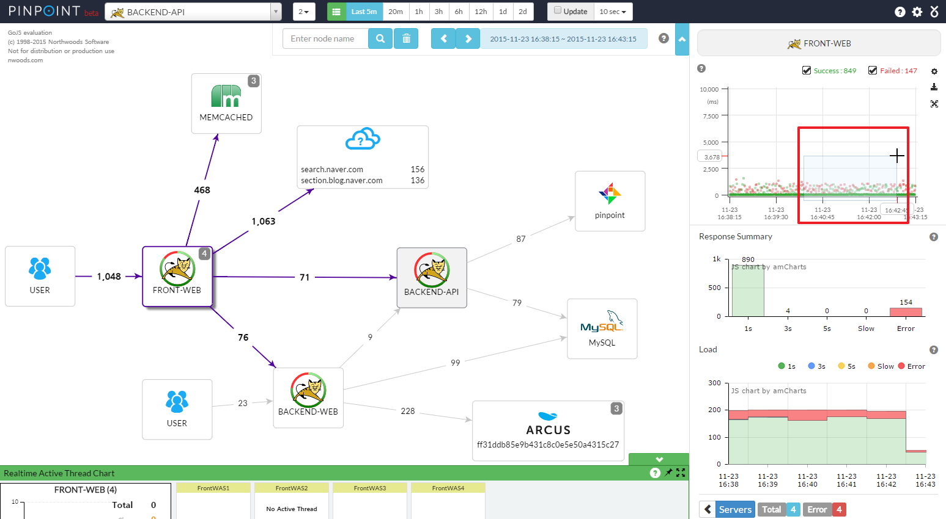Click Total 4 servers badge
946x519 pixels.
click(x=778, y=509)
